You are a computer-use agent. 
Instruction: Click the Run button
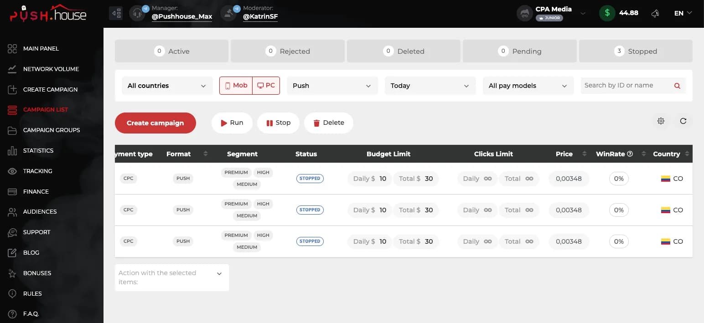232,123
